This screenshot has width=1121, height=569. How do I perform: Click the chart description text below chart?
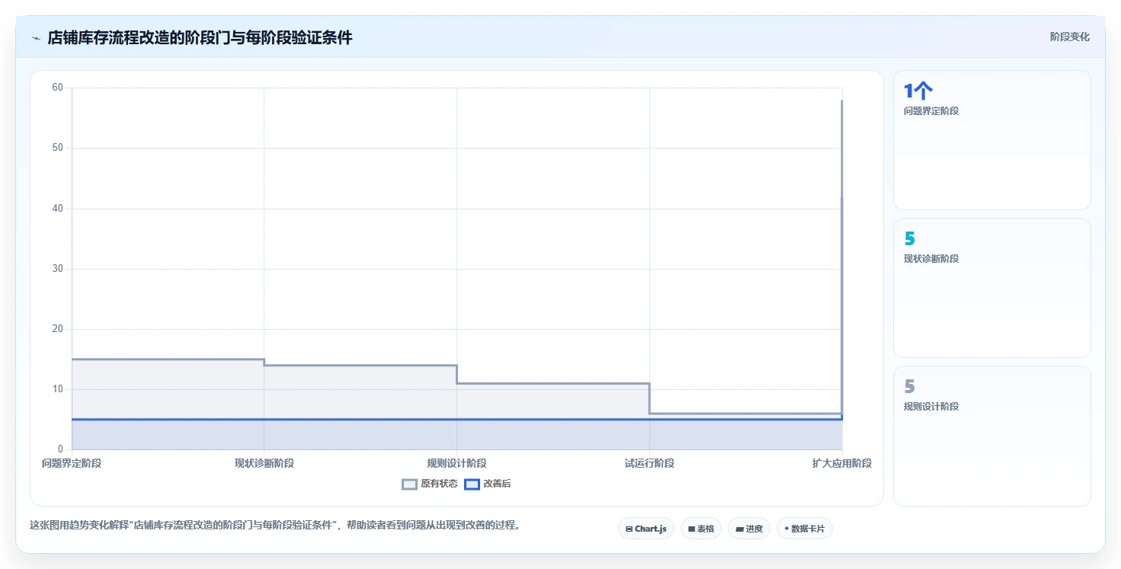[275, 525]
